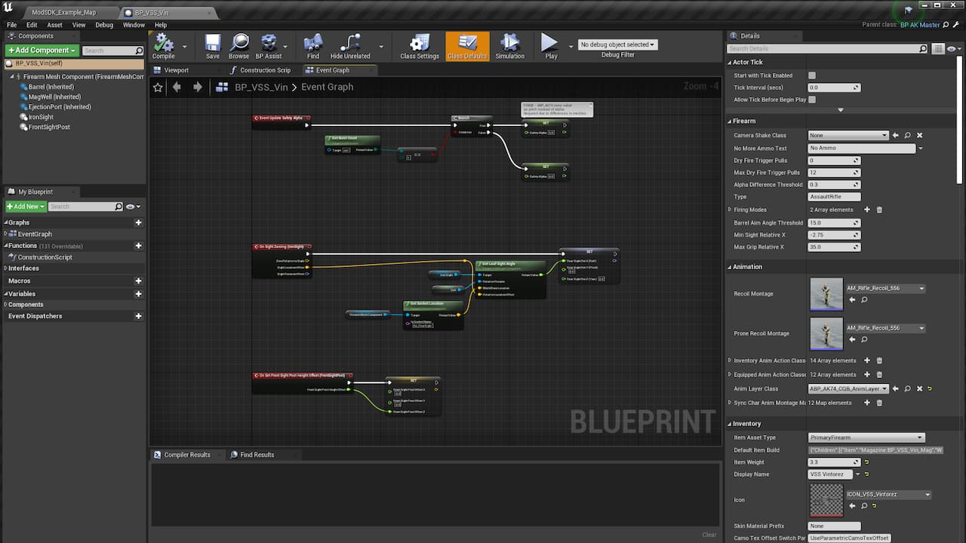The image size is (966, 543).
Task: Go forward with the graph navigation arrow
Action: [x=197, y=87]
